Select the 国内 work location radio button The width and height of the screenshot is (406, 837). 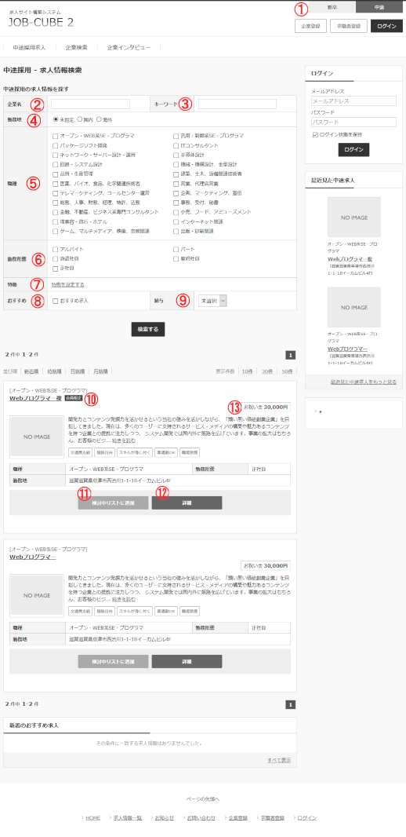pyautogui.click(x=79, y=119)
